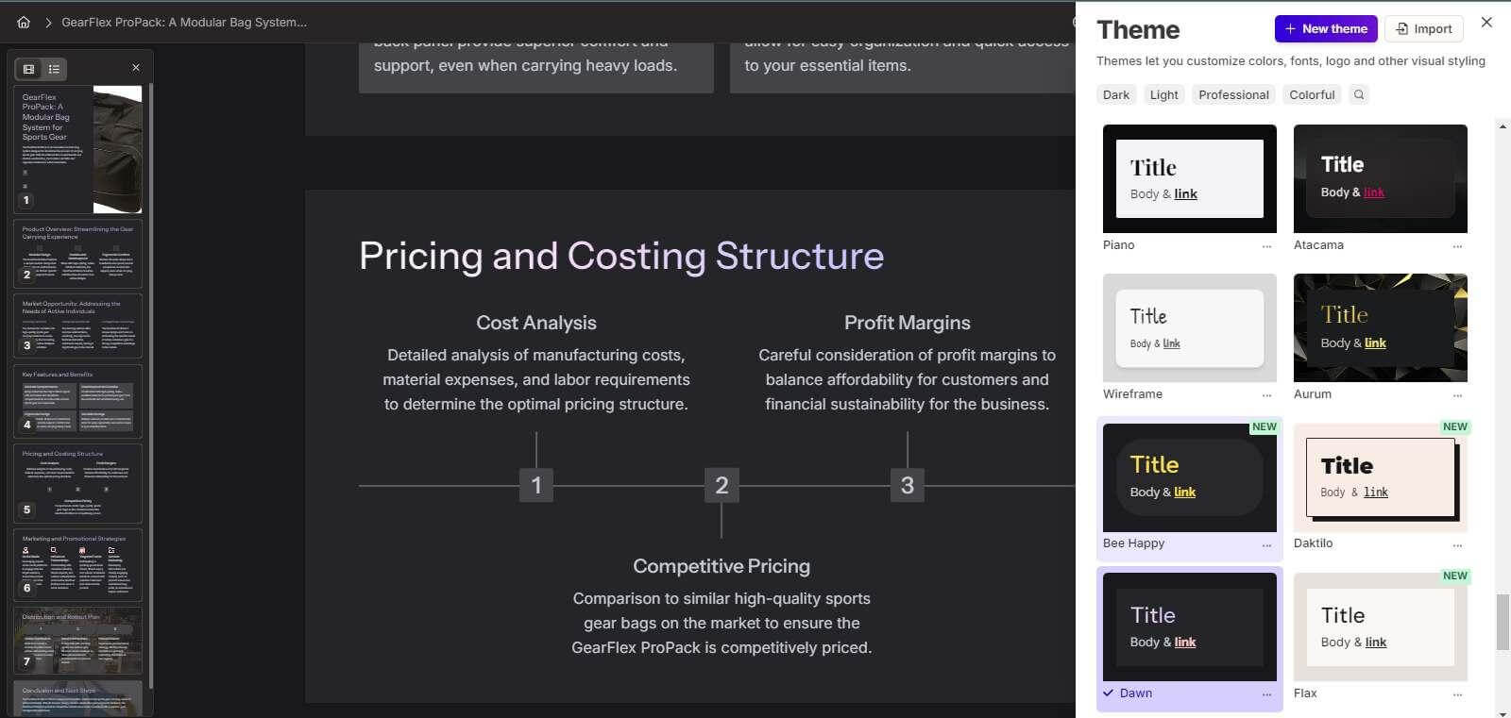Screen dimensions: 1511x718
Task: Open options menu for Wireframe theme
Action: pyautogui.click(x=1266, y=395)
